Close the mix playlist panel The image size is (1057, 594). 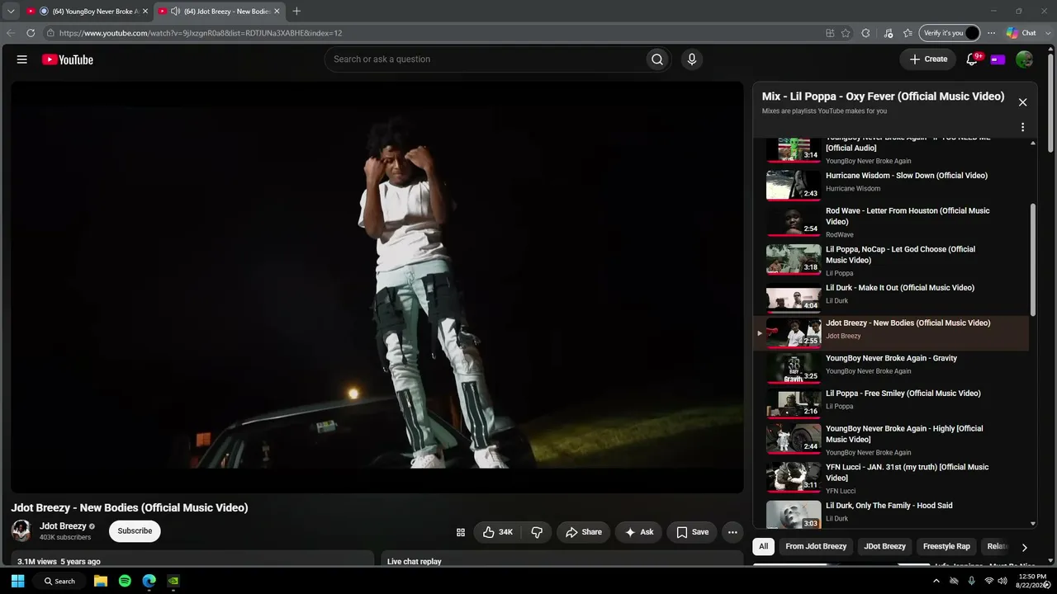(x=1022, y=102)
